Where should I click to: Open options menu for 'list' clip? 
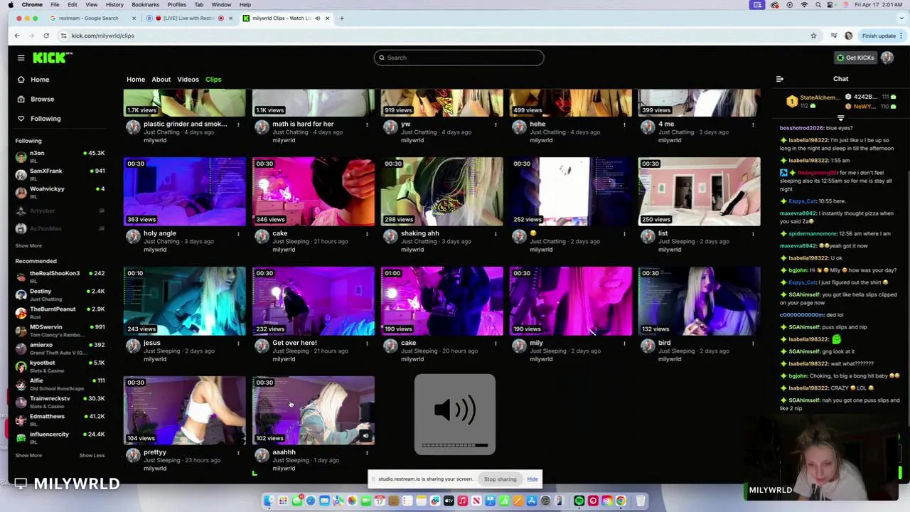pyautogui.click(x=753, y=234)
